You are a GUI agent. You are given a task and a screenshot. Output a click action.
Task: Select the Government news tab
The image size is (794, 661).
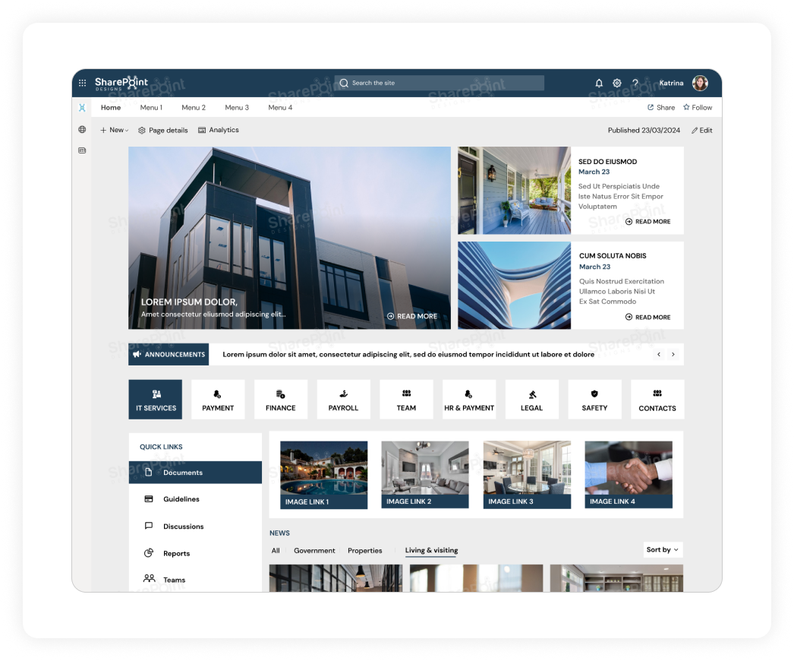coord(314,551)
